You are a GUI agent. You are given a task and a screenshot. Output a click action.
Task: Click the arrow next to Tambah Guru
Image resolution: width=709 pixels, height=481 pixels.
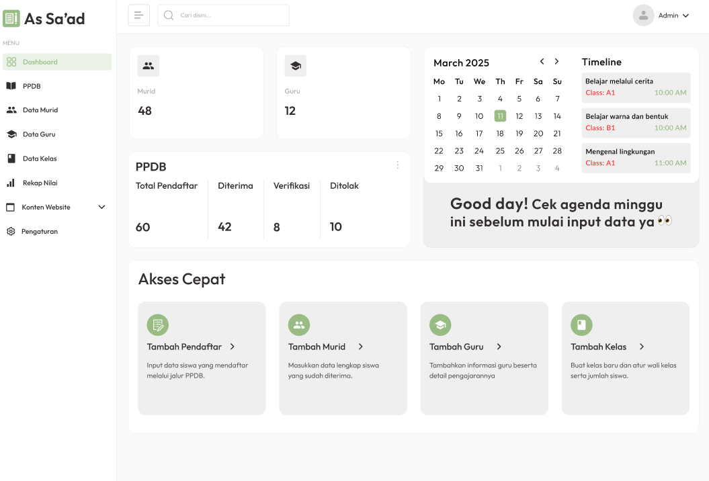pos(499,347)
